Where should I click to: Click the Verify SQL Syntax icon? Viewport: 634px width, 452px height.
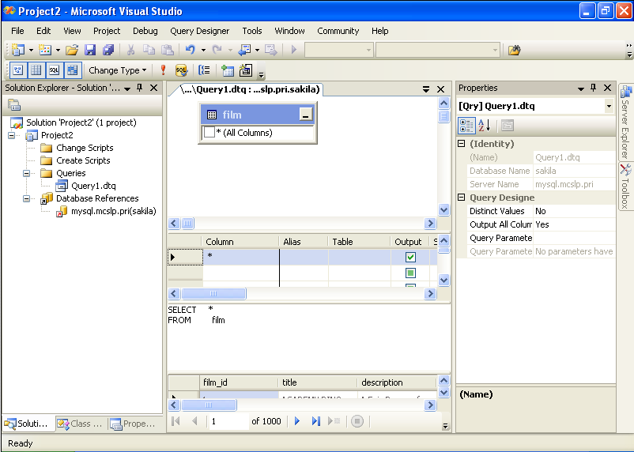tap(181, 70)
